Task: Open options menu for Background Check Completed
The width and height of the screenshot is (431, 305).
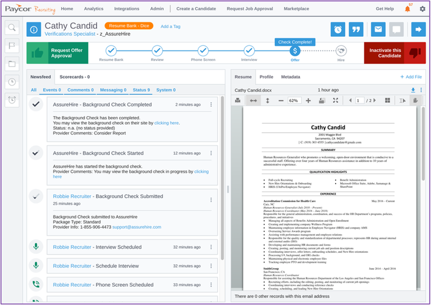Action: pyautogui.click(x=211, y=105)
